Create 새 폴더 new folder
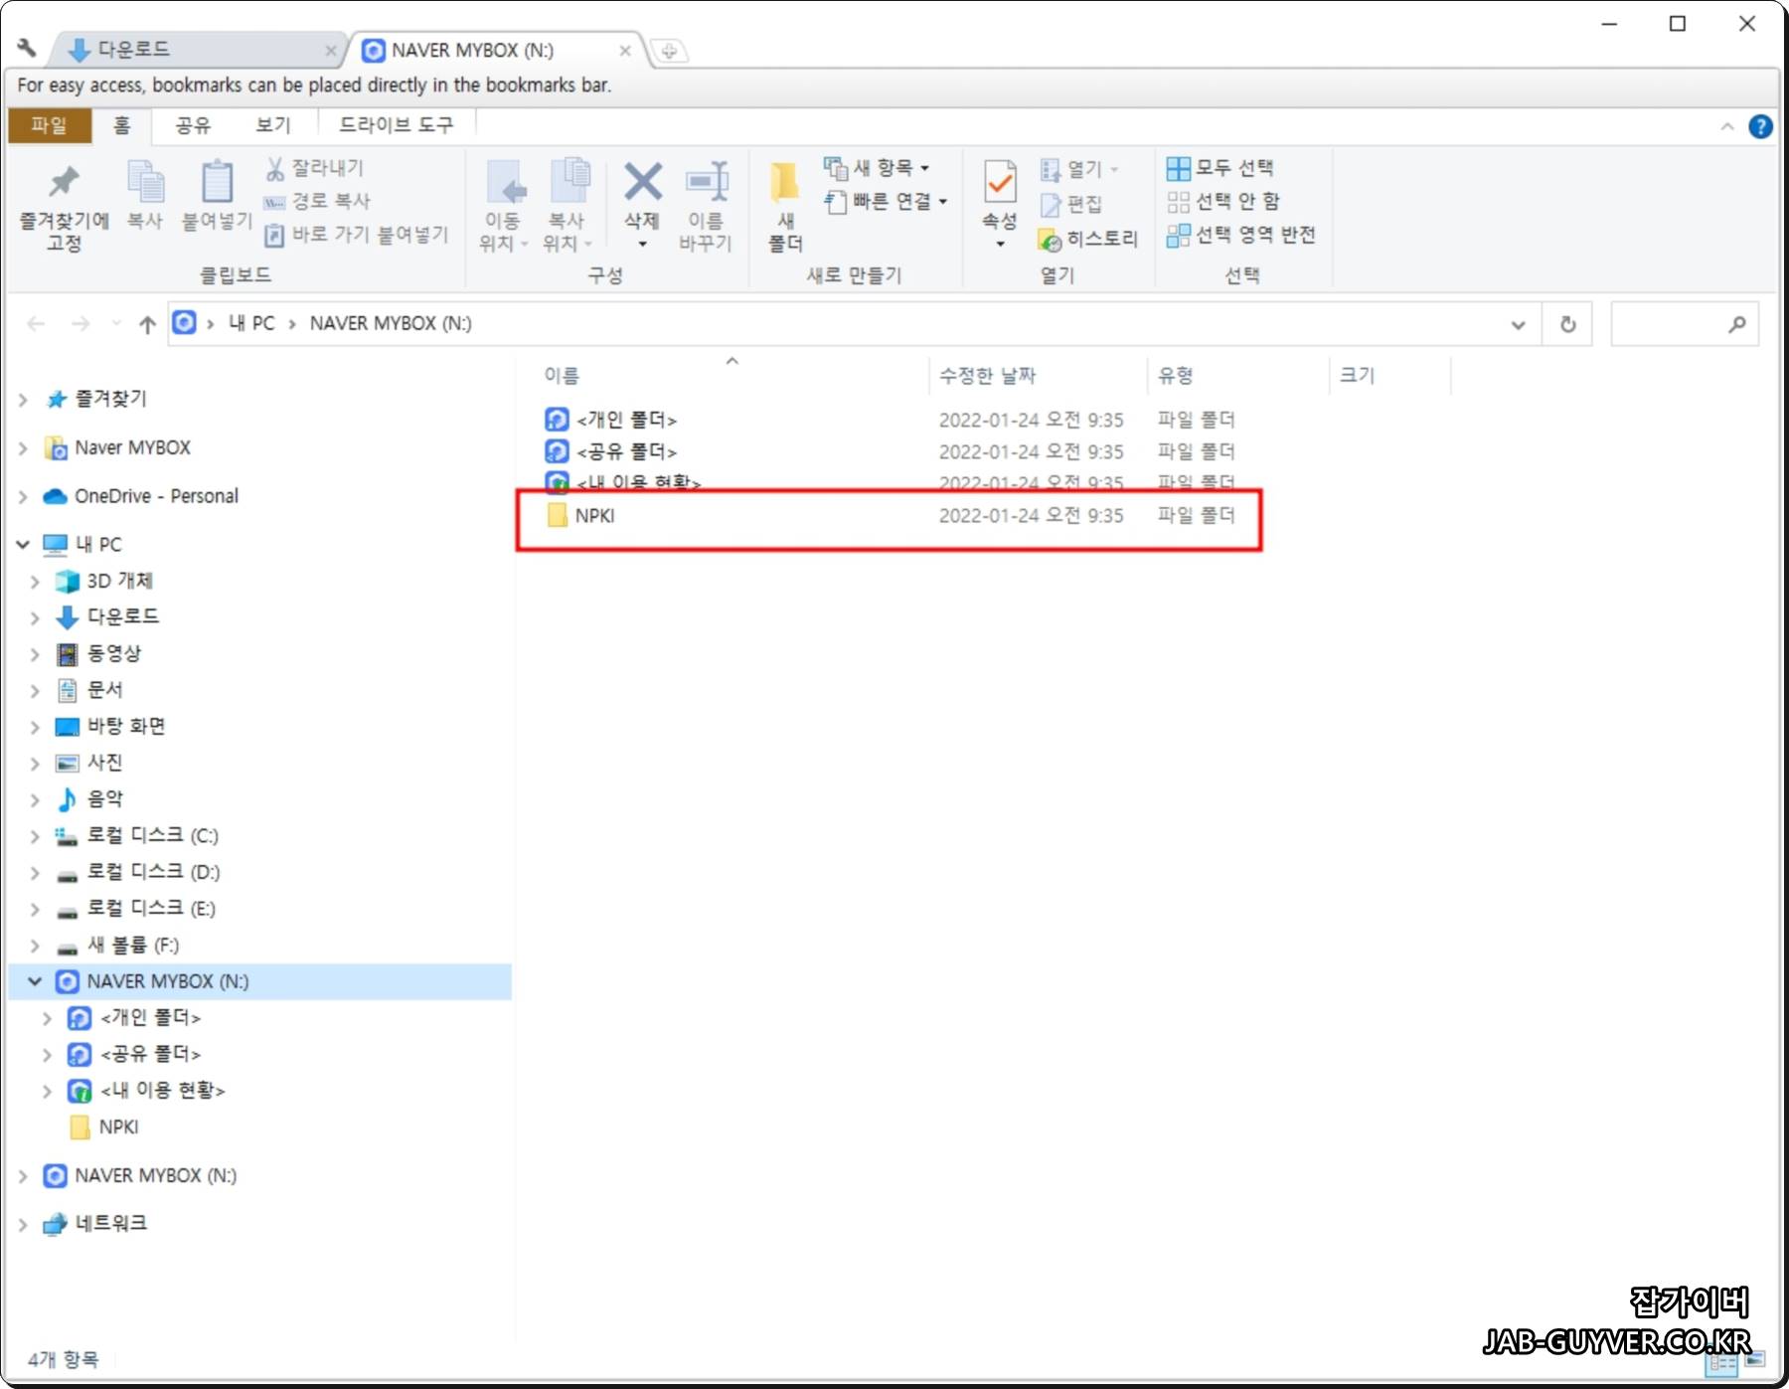Viewport: 1789px width, 1389px height. (785, 206)
